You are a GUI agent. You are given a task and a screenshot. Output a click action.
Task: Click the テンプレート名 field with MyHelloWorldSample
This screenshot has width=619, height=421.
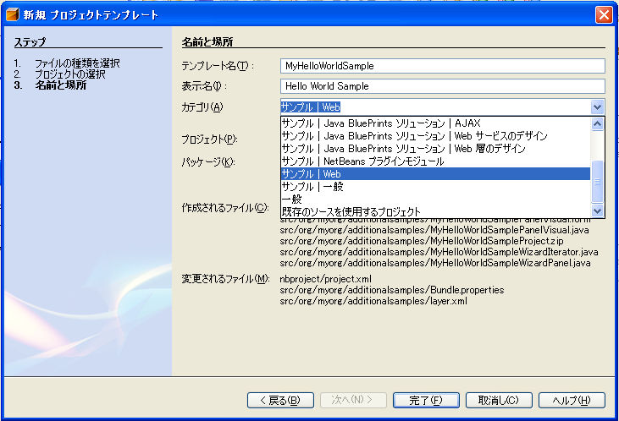pyautogui.click(x=443, y=66)
